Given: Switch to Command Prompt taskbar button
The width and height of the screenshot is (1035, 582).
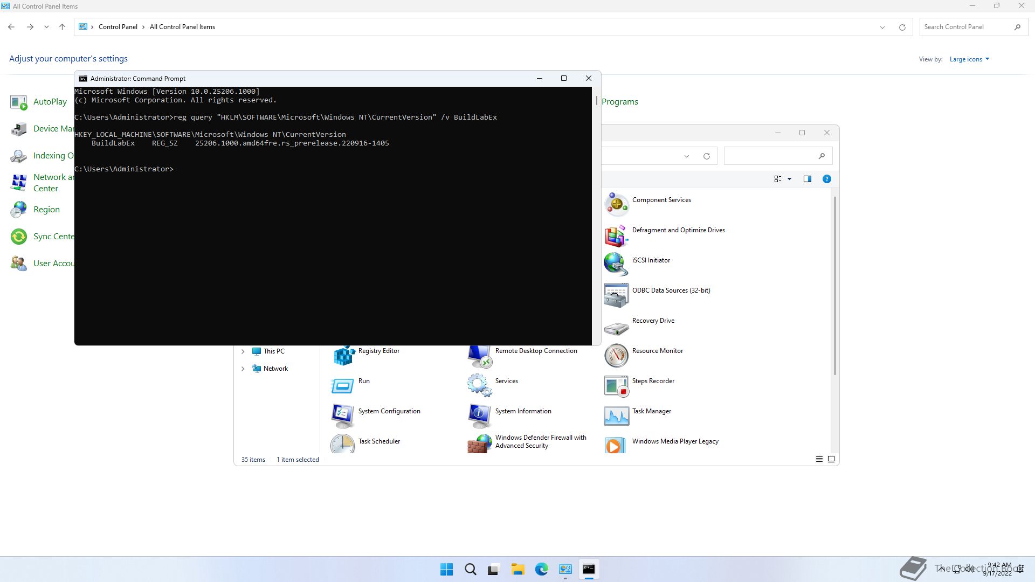Looking at the screenshot, I should tap(589, 570).
